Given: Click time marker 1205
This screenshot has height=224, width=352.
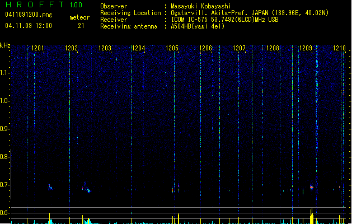Looking at the screenshot, I should click(172, 48).
